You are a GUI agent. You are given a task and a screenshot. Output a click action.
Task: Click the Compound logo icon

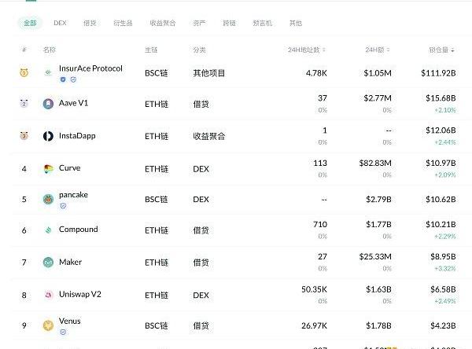48,230
